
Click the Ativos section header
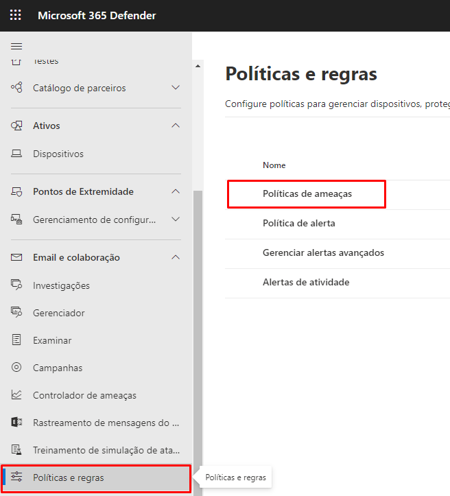point(96,126)
